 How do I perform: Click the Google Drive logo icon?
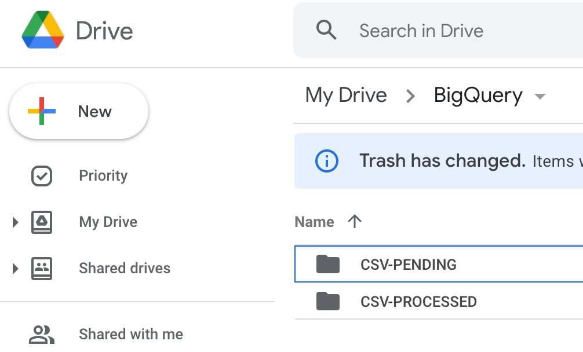point(43,30)
